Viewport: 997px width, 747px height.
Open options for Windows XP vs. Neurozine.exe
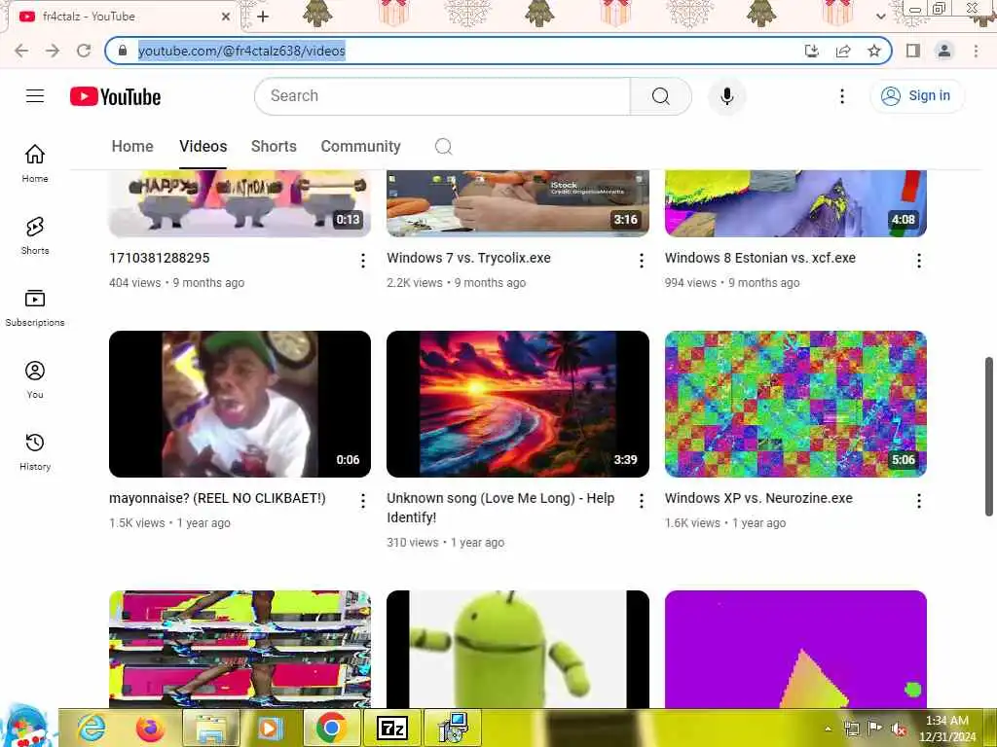pos(919,501)
